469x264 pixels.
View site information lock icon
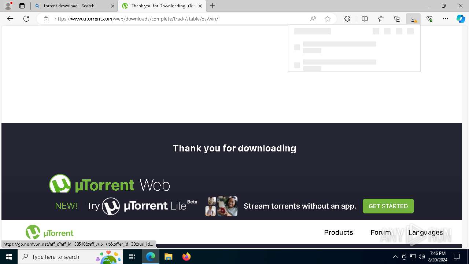[46, 19]
